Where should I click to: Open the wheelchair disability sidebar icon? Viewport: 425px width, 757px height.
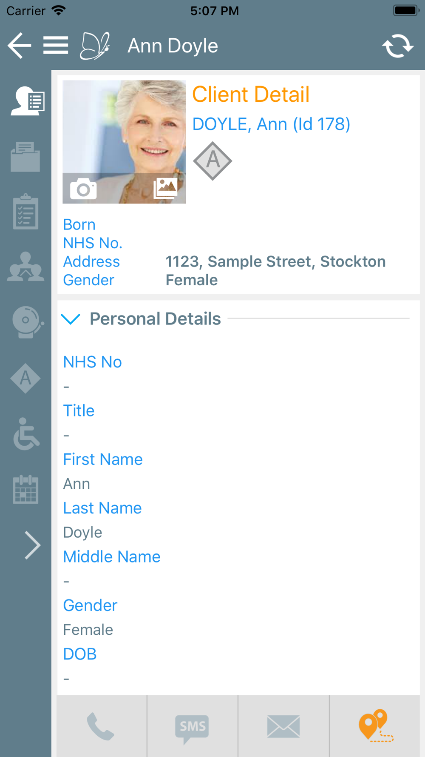coord(26,434)
